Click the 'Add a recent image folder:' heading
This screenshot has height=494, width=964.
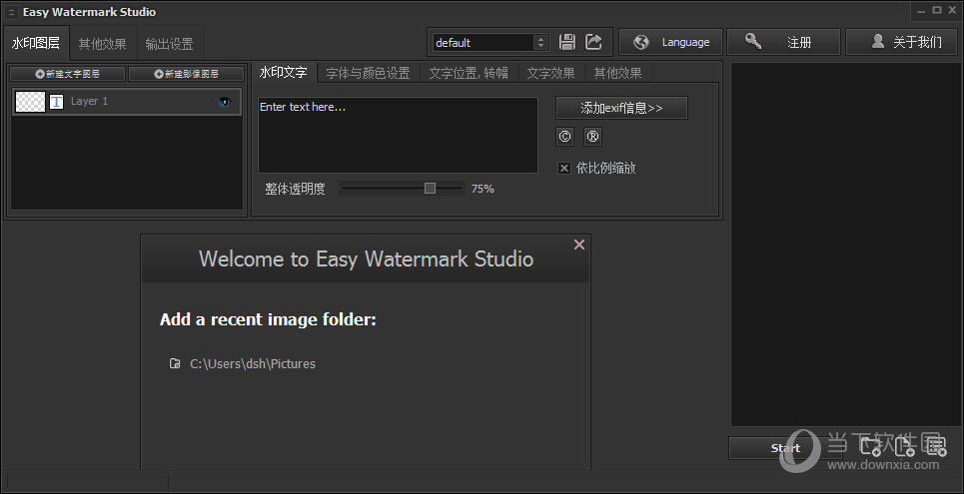tap(268, 319)
